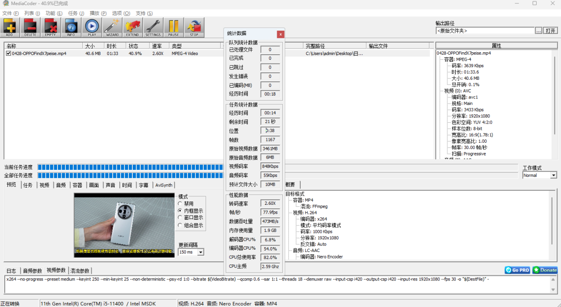Open the SETTINGS wrench icon
Image resolution: width=561 pixels, height=307 pixels.
(x=153, y=27)
